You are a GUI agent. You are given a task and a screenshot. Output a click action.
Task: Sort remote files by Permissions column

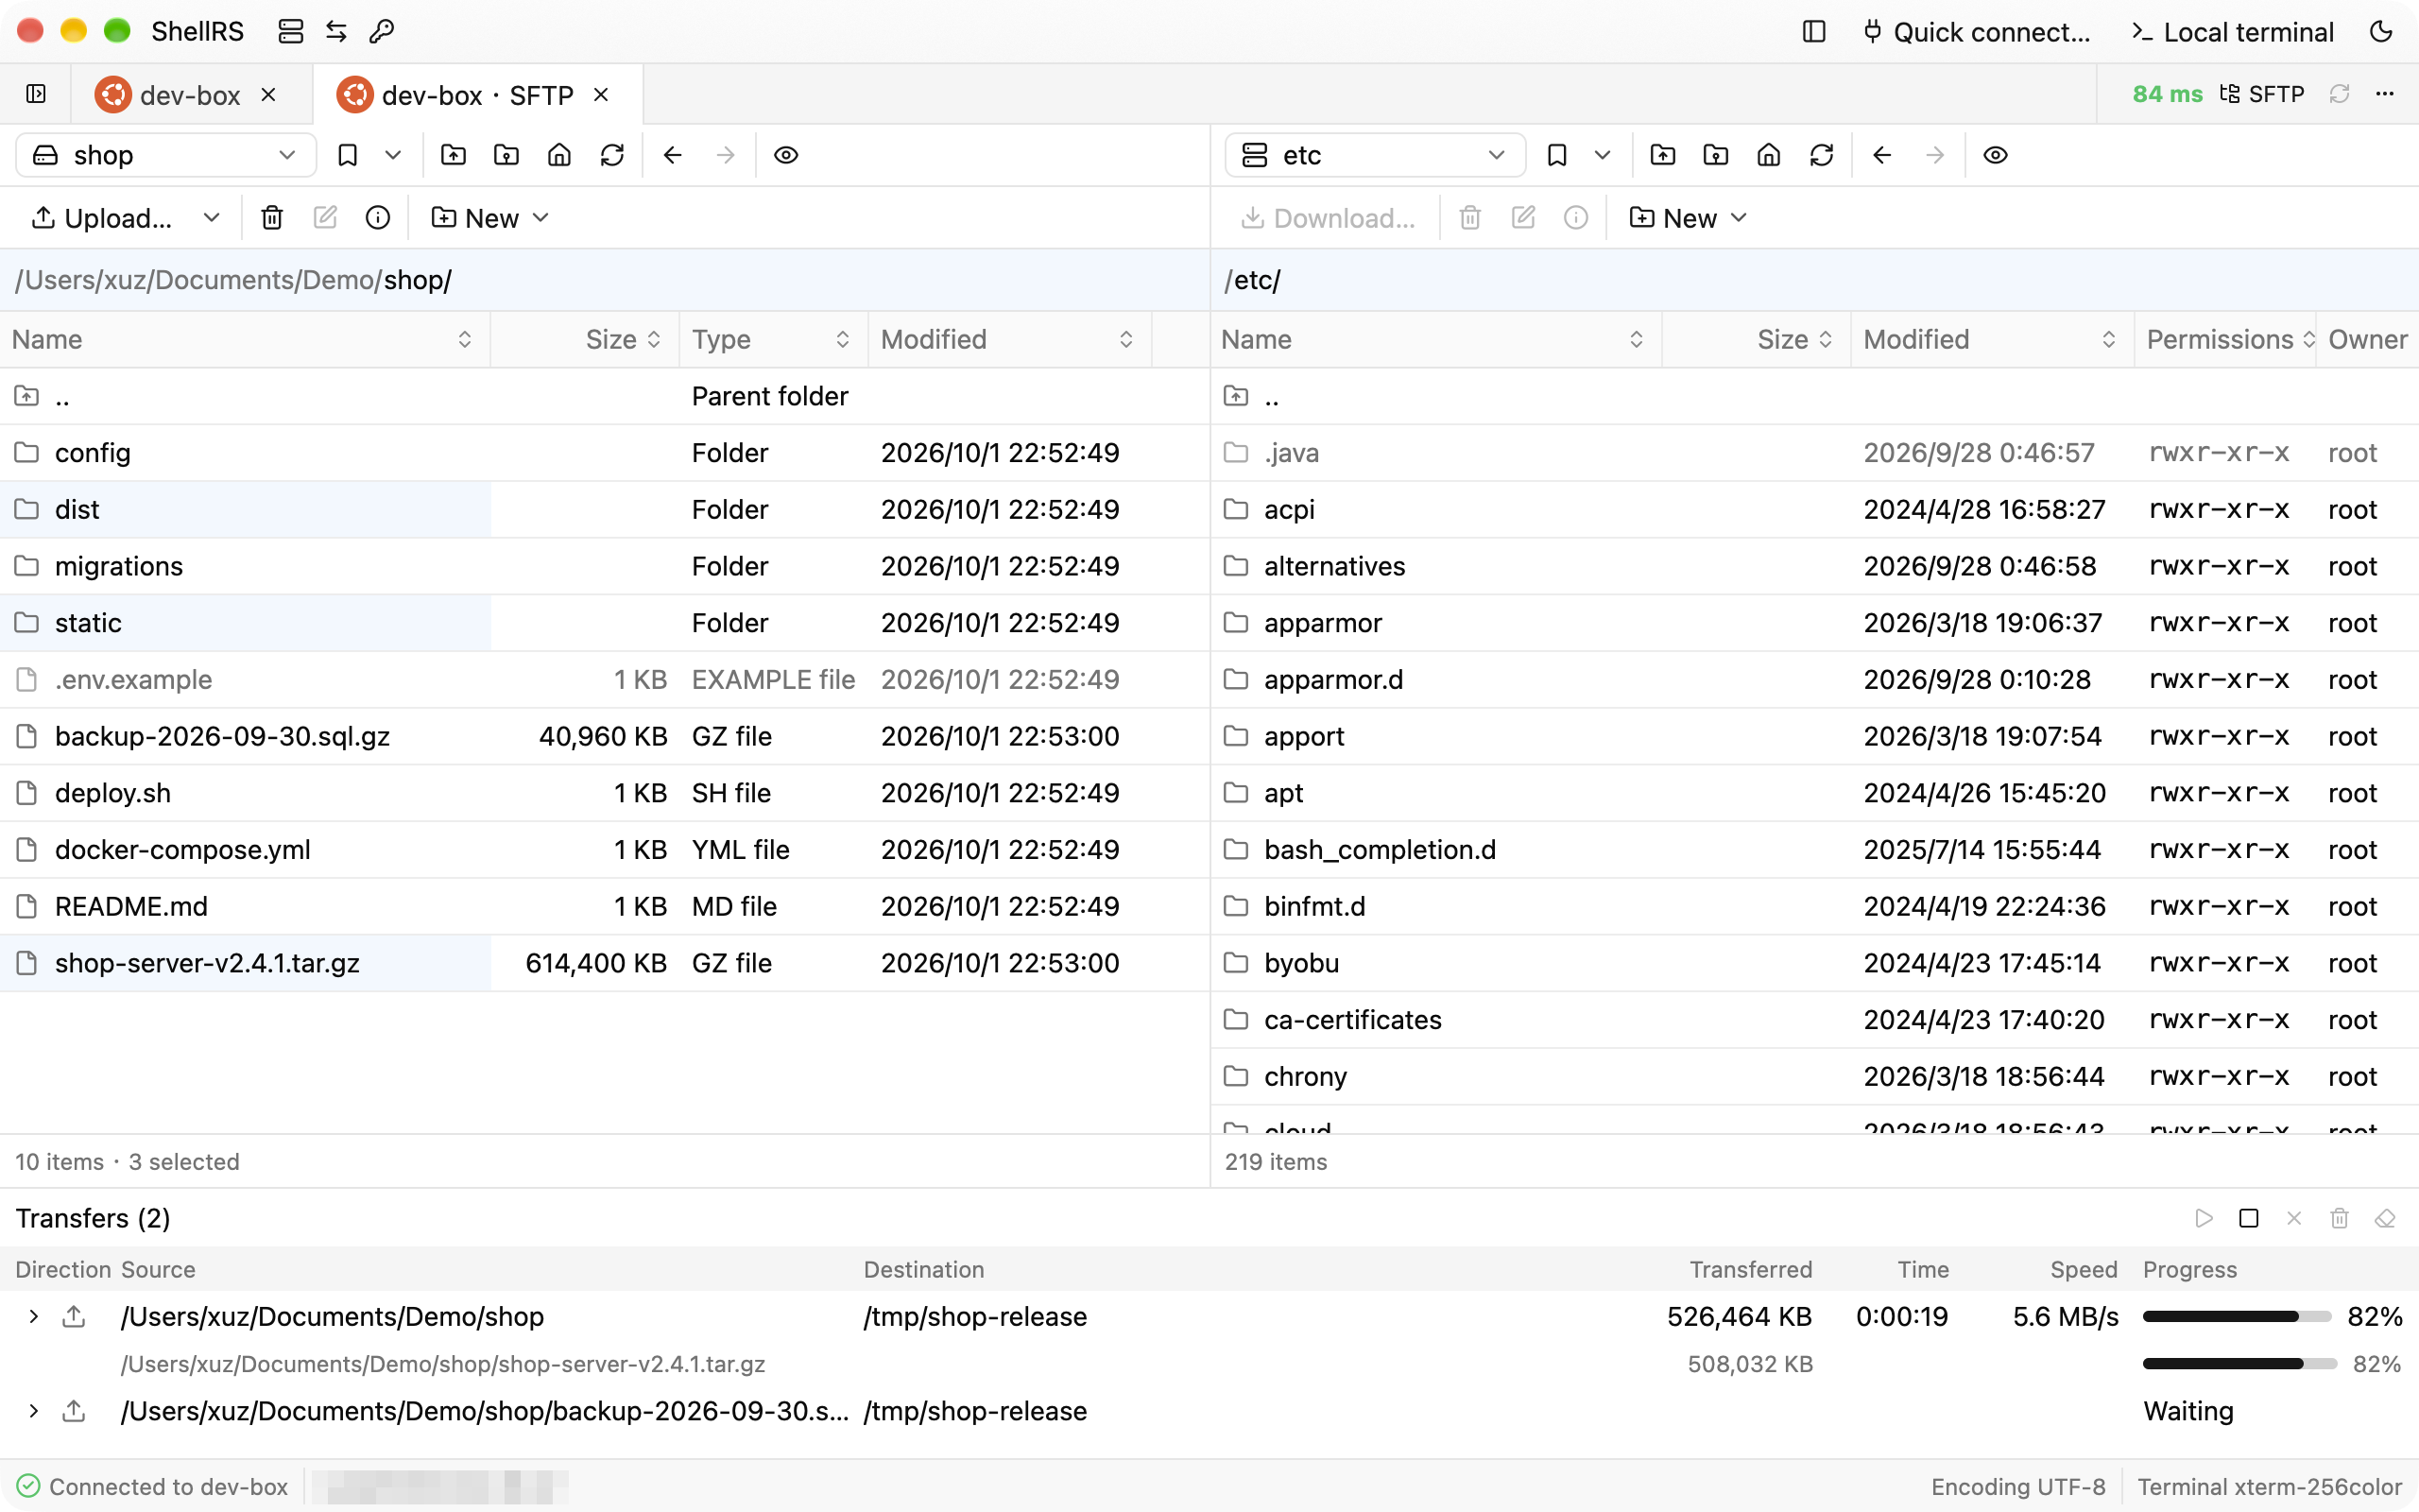pos(2225,340)
